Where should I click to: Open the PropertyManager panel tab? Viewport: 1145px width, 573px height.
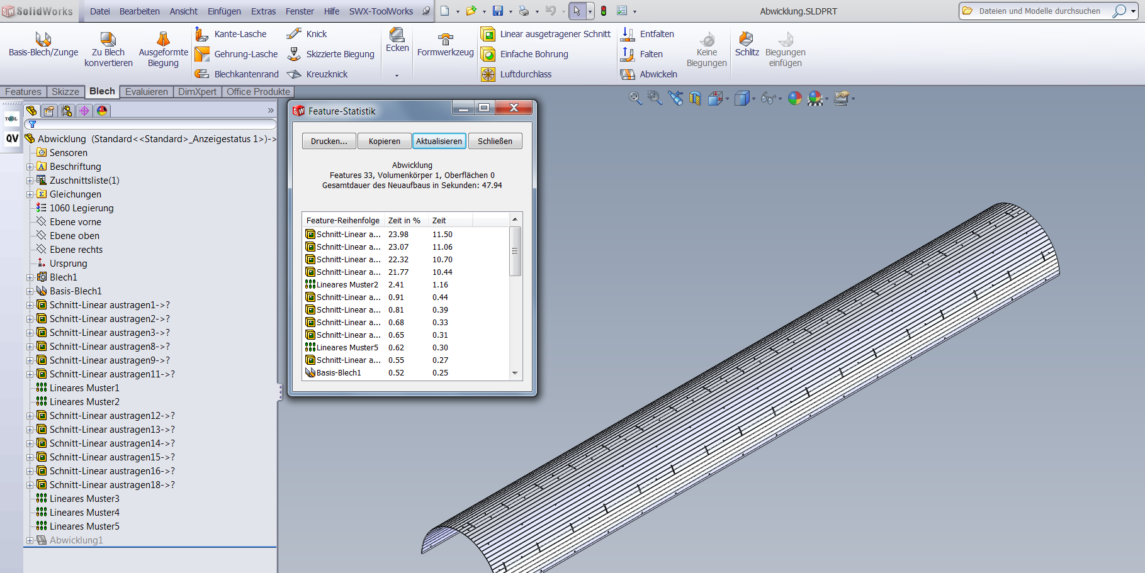49,111
